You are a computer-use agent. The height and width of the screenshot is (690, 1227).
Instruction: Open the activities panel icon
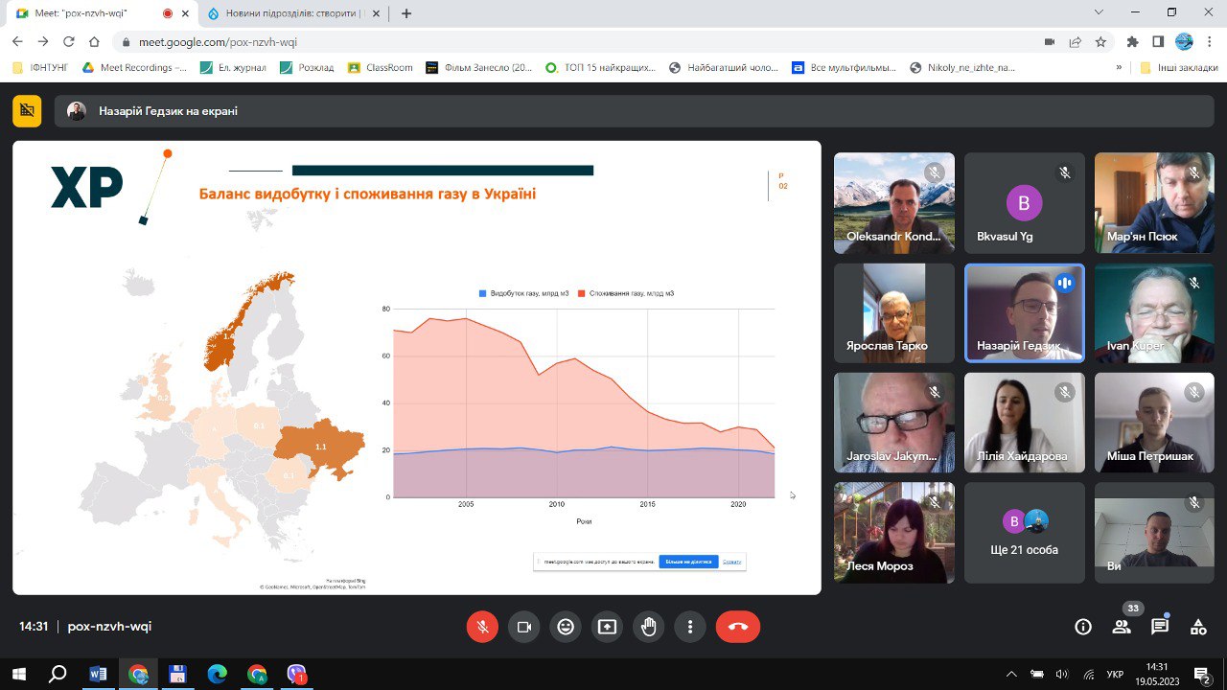[1198, 627]
